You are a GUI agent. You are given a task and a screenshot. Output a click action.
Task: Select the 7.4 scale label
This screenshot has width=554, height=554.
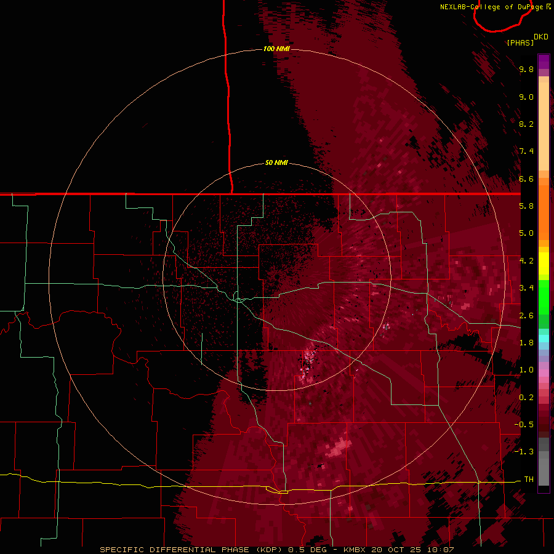(x=526, y=151)
